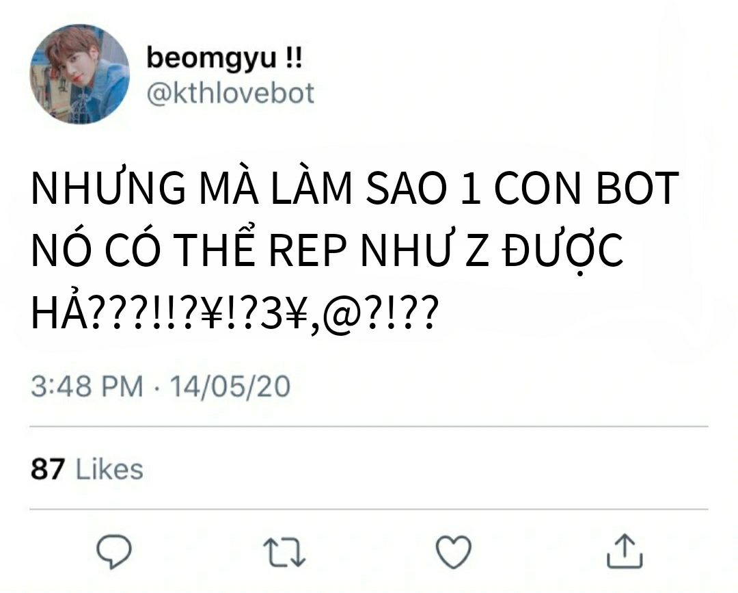Like the tweet with the heart icon
The height and width of the screenshot is (593, 738).
453,551
